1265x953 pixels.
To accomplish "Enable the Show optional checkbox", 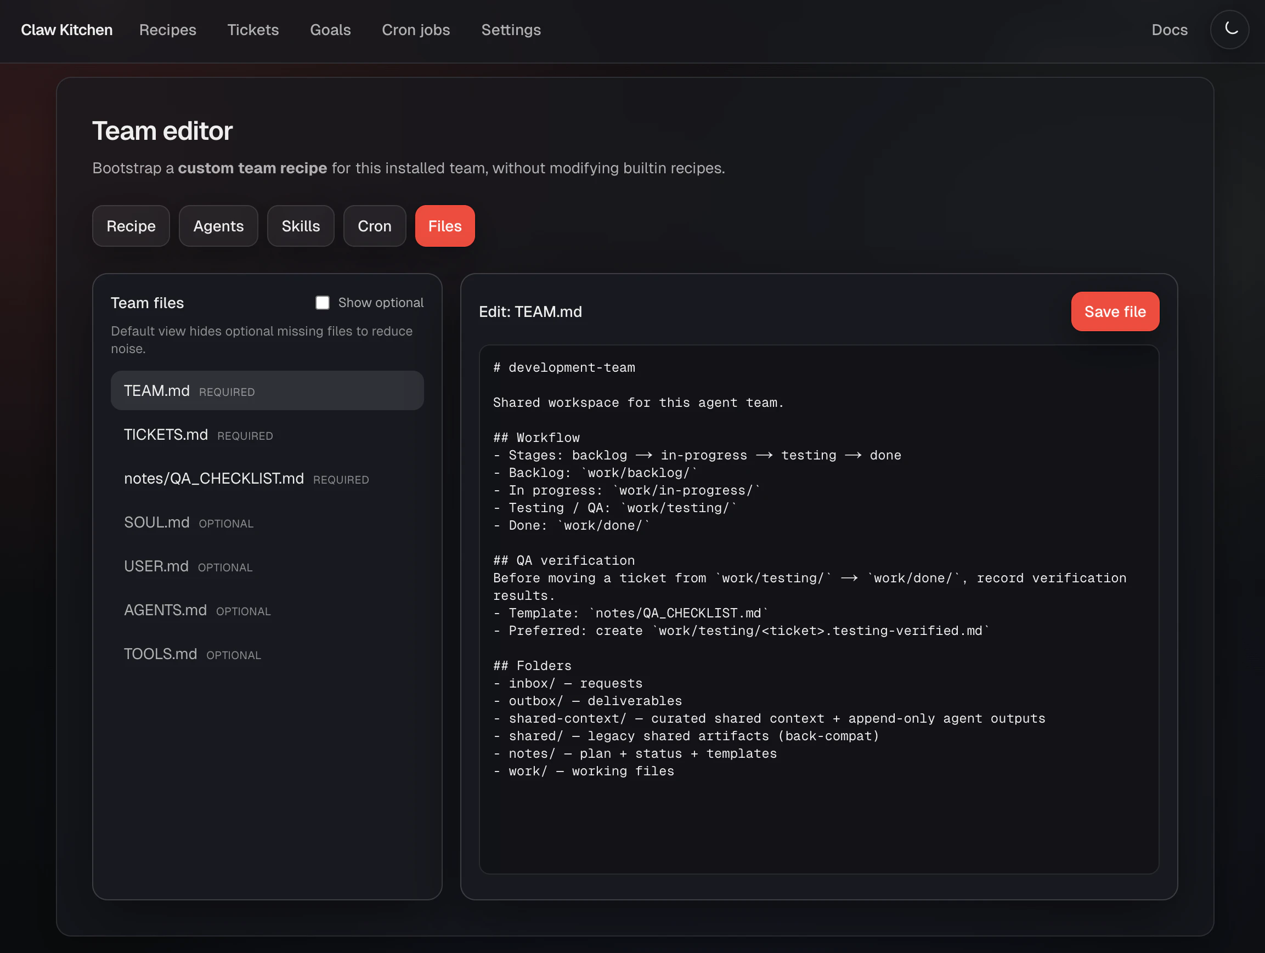I will point(323,303).
